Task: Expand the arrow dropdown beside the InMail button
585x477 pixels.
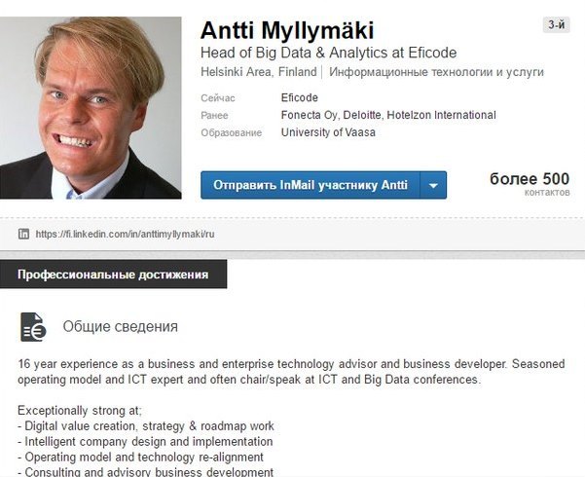Action: click(x=434, y=185)
